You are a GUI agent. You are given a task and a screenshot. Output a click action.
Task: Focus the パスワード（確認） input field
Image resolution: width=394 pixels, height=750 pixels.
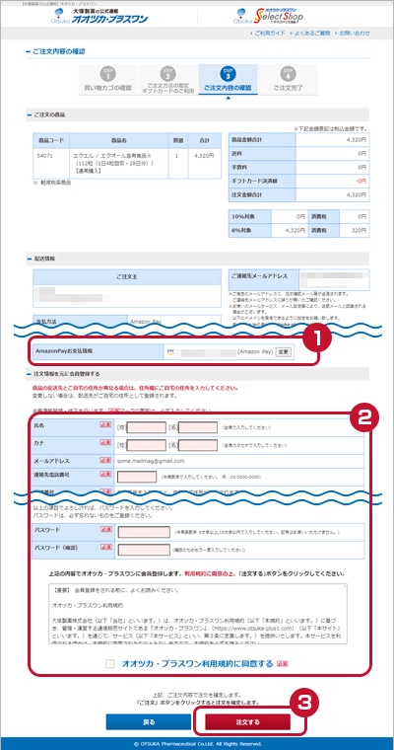[x=144, y=550]
